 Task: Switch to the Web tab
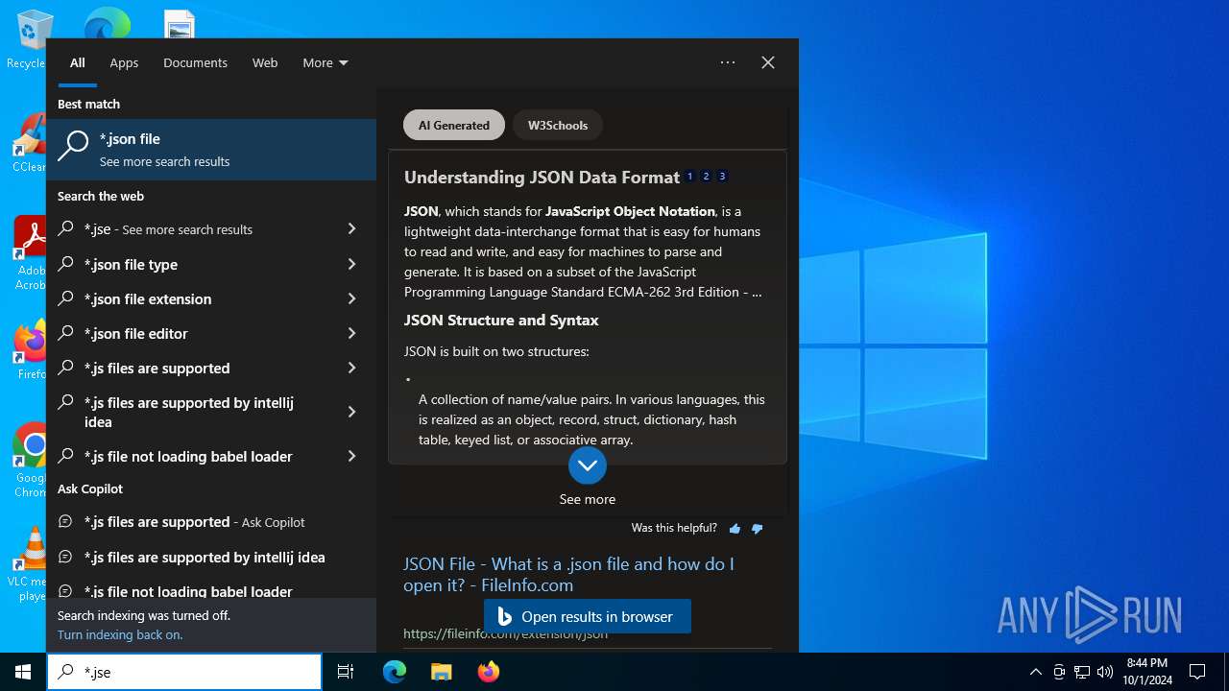(x=265, y=62)
